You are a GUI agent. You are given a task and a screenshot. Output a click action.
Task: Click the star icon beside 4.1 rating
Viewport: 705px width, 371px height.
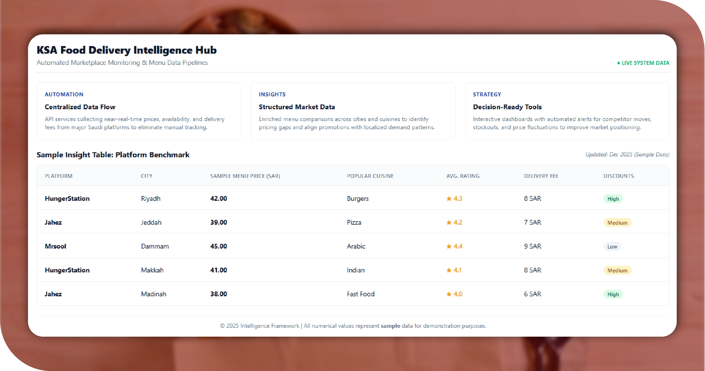point(449,270)
